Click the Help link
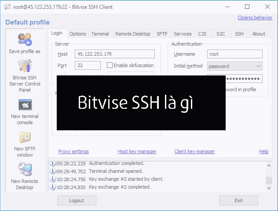 [264, 151]
